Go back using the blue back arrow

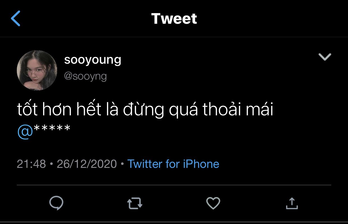pyautogui.click(x=16, y=18)
